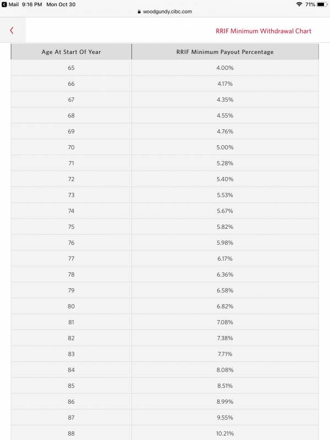Tap the 9:16 PM clock
This screenshot has height=440, width=330.
point(31,4)
